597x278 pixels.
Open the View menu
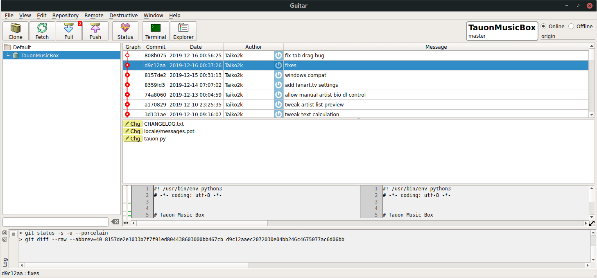[x=25, y=15]
